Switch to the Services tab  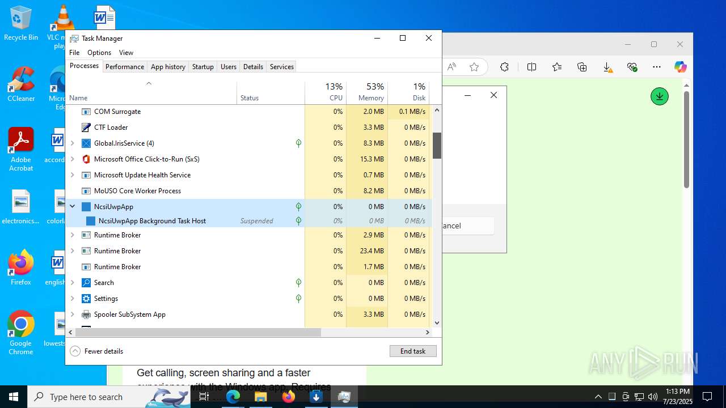[x=282, y=67]
